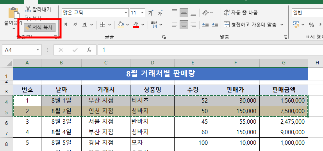
Task: Click the Cut (잘라내기) scissors button
Action: coord(38,9)
